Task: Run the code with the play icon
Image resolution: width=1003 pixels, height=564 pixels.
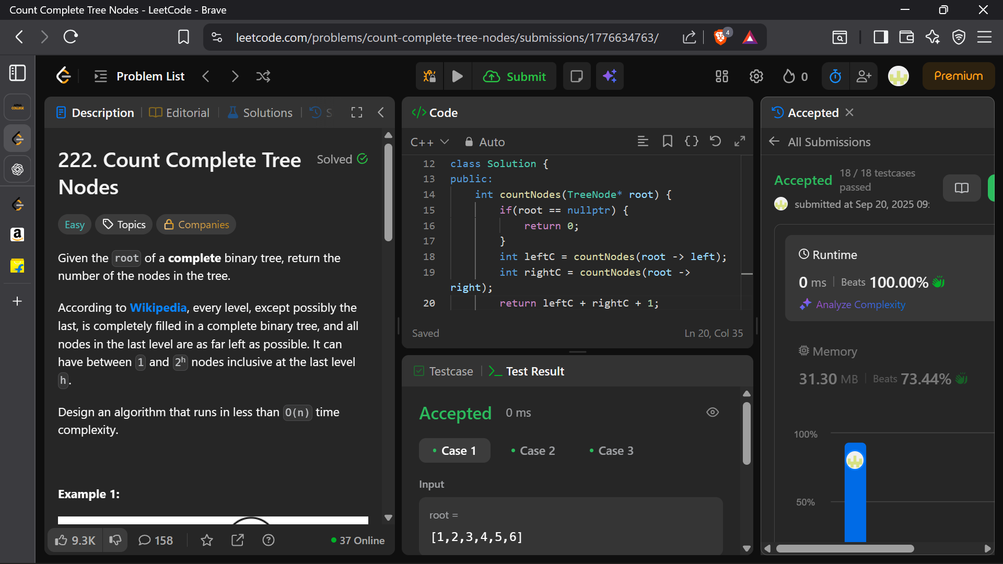Action: pos(457,77)
